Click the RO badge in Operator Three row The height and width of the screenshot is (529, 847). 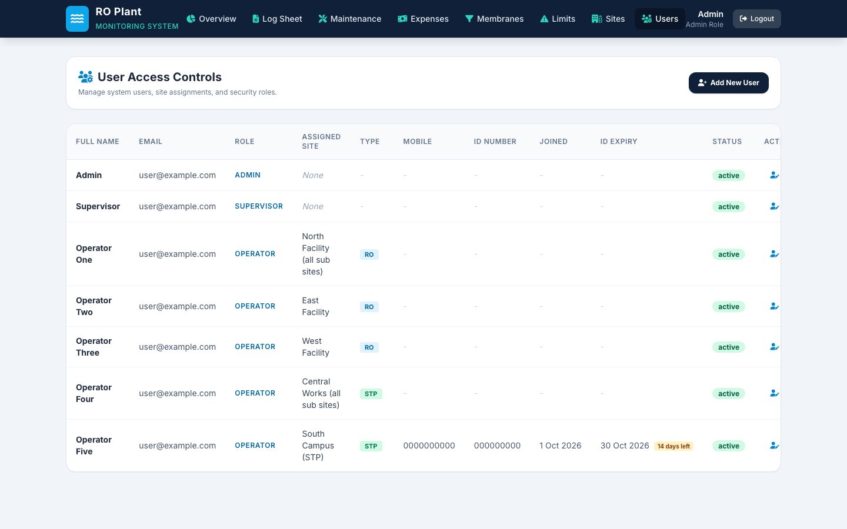coord(369,347)
